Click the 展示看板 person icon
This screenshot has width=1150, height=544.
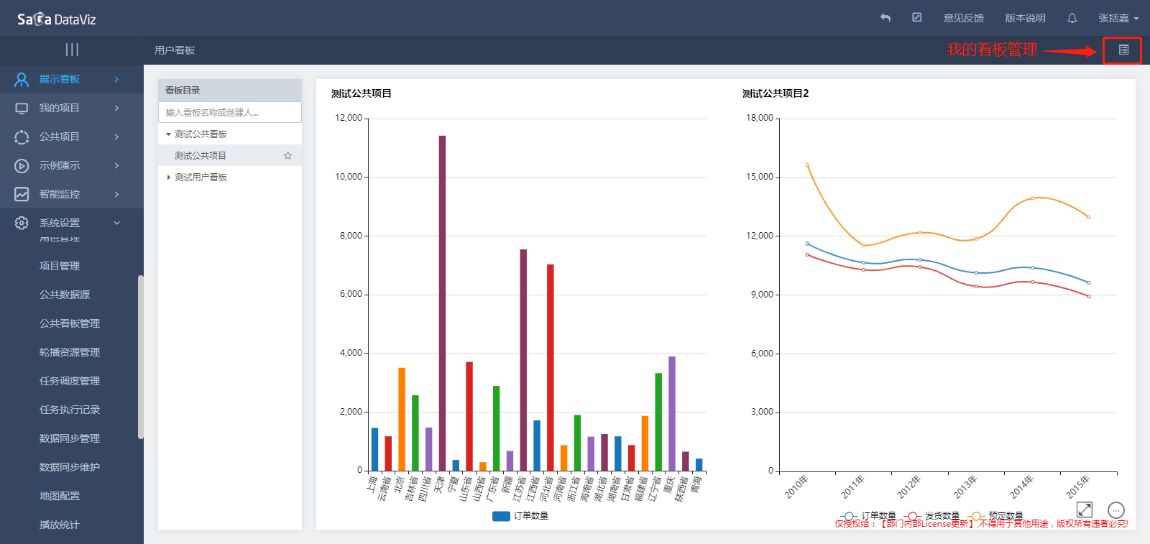click(x=22, y=79)
